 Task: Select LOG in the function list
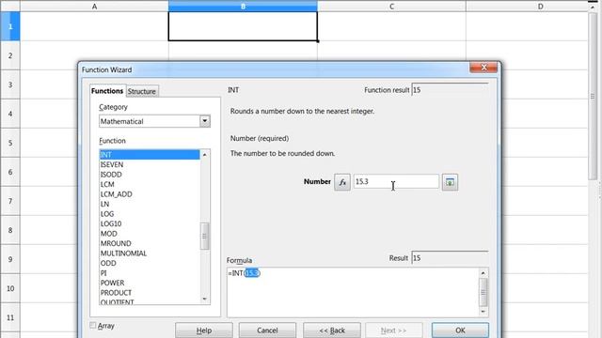pyautogui.click(x=150, y=214)
